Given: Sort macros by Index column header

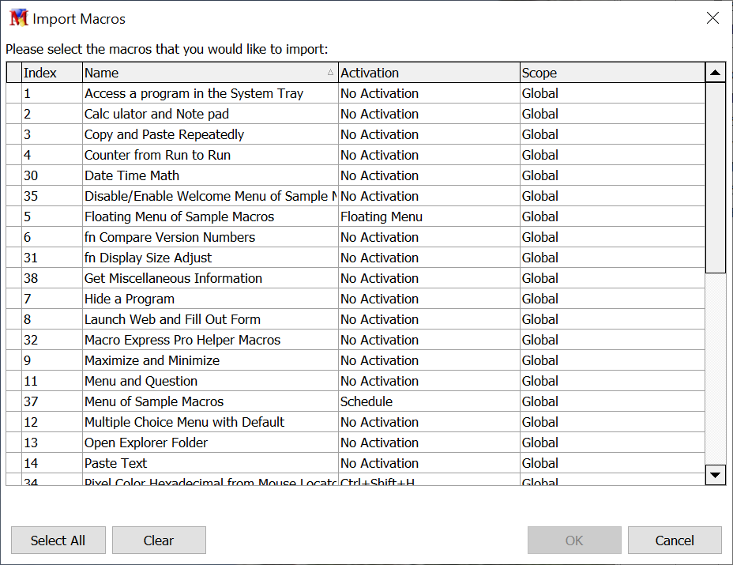Looking at the screenshot, I should (51, 73).
